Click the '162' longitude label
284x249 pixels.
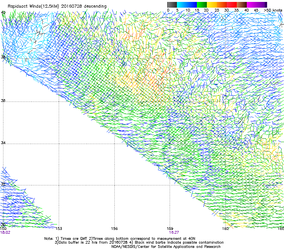(x=226, y=229)
